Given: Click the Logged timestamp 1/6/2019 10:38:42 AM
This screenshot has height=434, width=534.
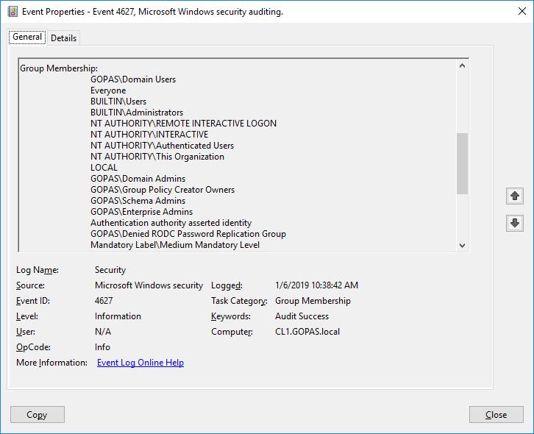Looking at the screenshot, I should pyautogui.click(x=317, y=285).
